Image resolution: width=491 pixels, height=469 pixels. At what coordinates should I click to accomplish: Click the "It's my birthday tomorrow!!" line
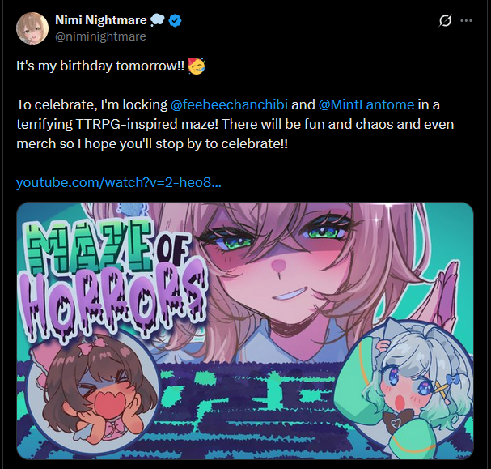100,66
